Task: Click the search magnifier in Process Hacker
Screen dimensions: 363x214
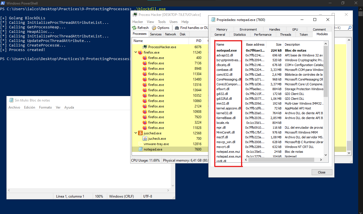Action: (350, 28)
